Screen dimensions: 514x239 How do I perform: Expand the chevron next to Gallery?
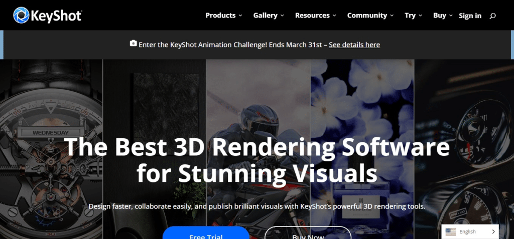(282, 16)
